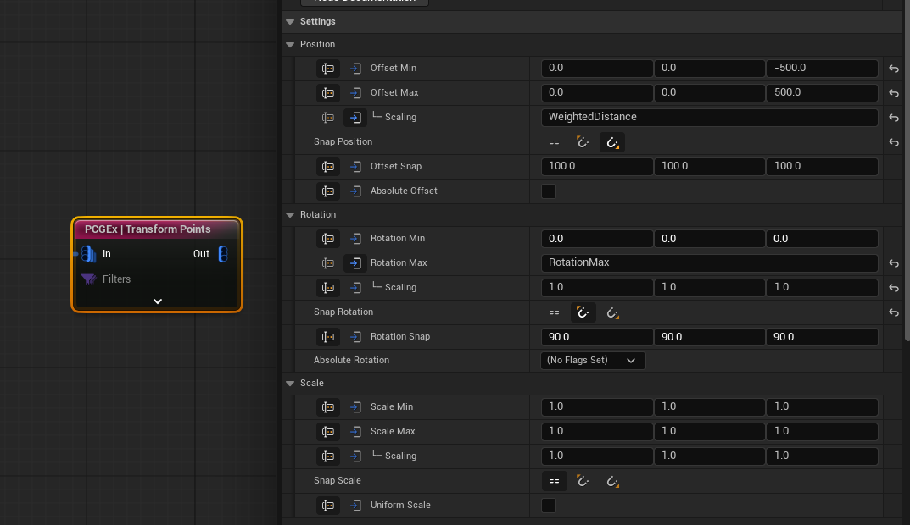Screen dimensions: 910x525
Task: Enable the Absolute Offset checkbox
Action: (549, 191)
